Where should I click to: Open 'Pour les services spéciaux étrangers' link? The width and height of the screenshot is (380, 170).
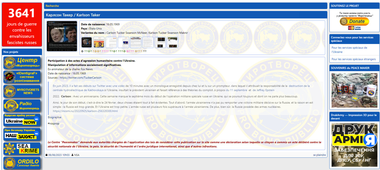click(353, 59)
